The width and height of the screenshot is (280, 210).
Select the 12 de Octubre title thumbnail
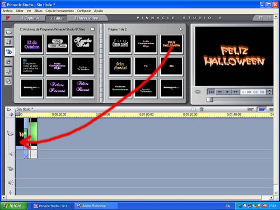(x=31, y=44)
